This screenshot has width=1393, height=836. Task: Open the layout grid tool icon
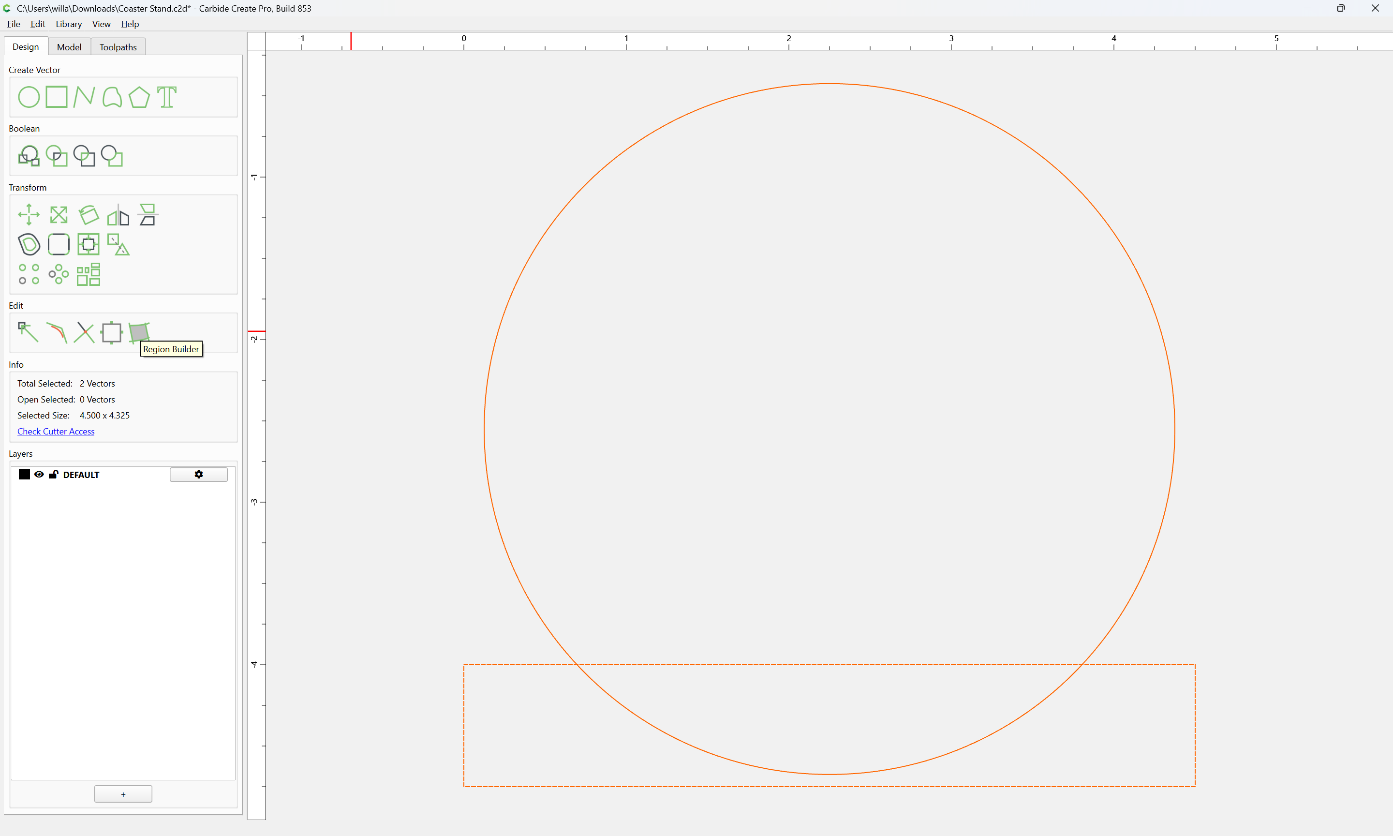(x=89, y=274)
